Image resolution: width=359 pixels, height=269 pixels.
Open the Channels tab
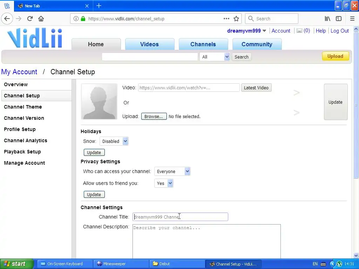coord(203,44)
